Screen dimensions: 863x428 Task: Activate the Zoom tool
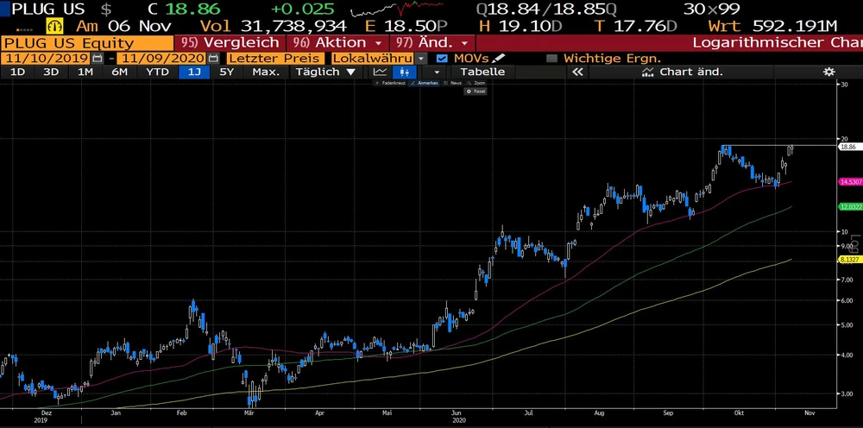tap(476, 83)
